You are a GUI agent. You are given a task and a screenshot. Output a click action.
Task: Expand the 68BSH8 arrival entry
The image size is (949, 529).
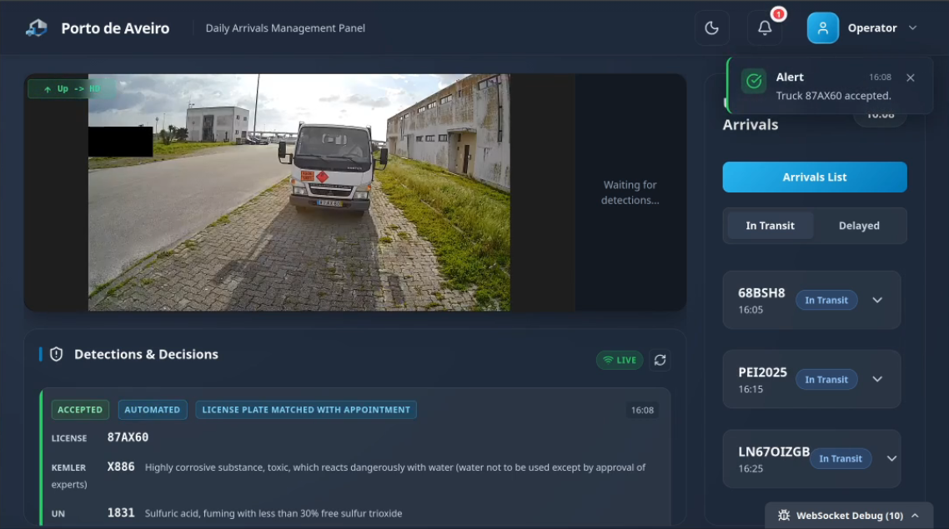tap(876, 300)
